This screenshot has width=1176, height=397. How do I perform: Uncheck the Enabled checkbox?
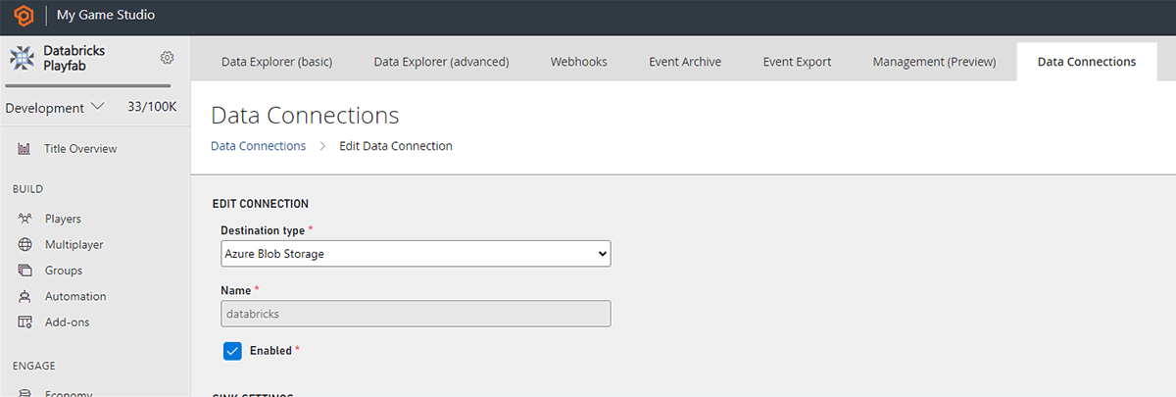coord(232,351)
